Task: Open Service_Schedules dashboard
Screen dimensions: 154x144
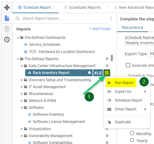Action: (45, 45)
